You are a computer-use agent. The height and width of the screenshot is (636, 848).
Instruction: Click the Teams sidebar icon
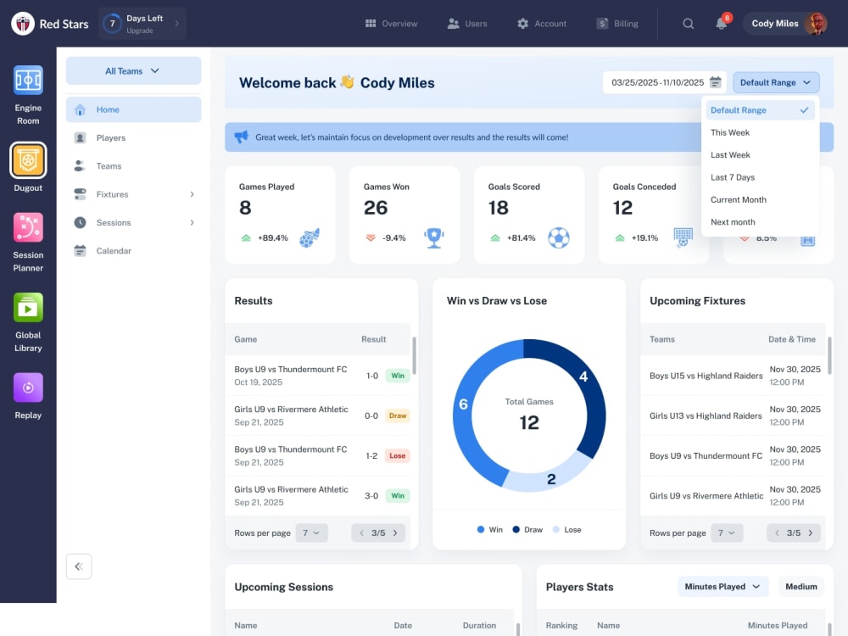tap(80, 166)
